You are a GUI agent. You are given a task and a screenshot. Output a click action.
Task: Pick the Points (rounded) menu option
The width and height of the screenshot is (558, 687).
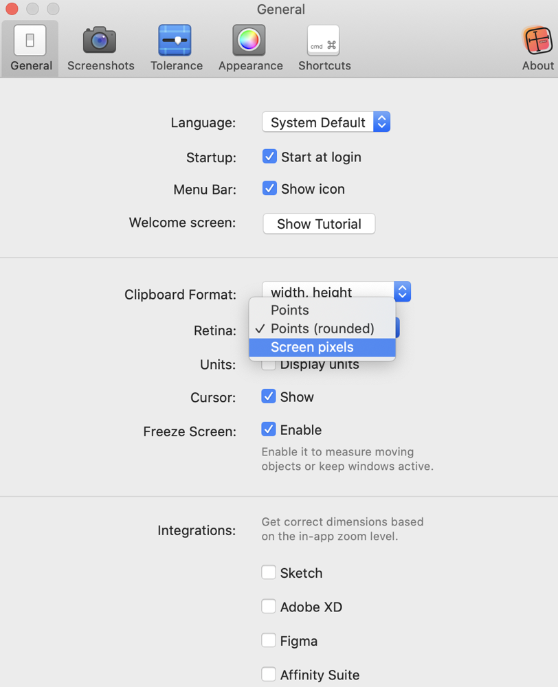coord(322,329)
